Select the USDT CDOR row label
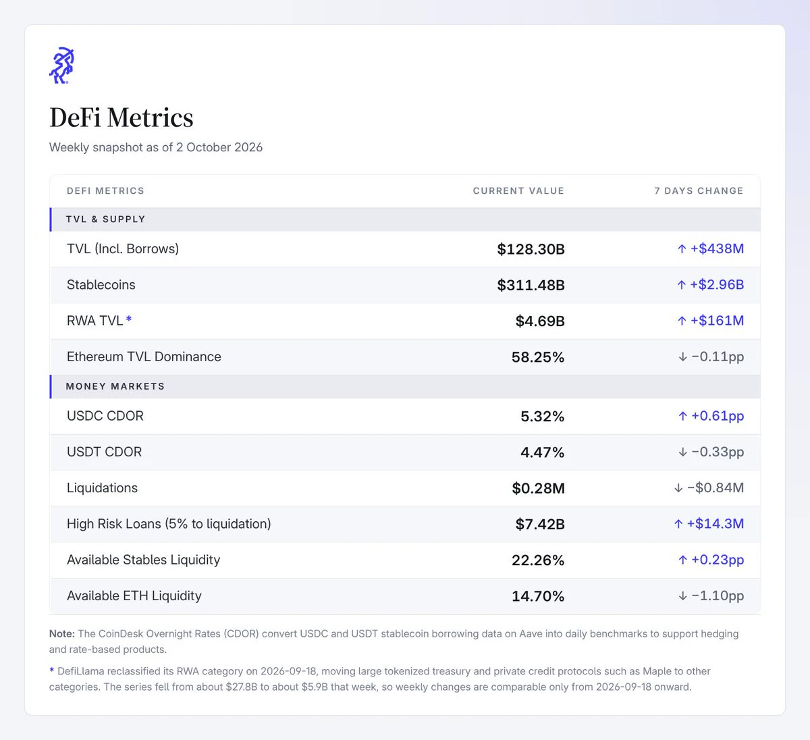This screenshot has height=740, width=810. coord(105,452)
